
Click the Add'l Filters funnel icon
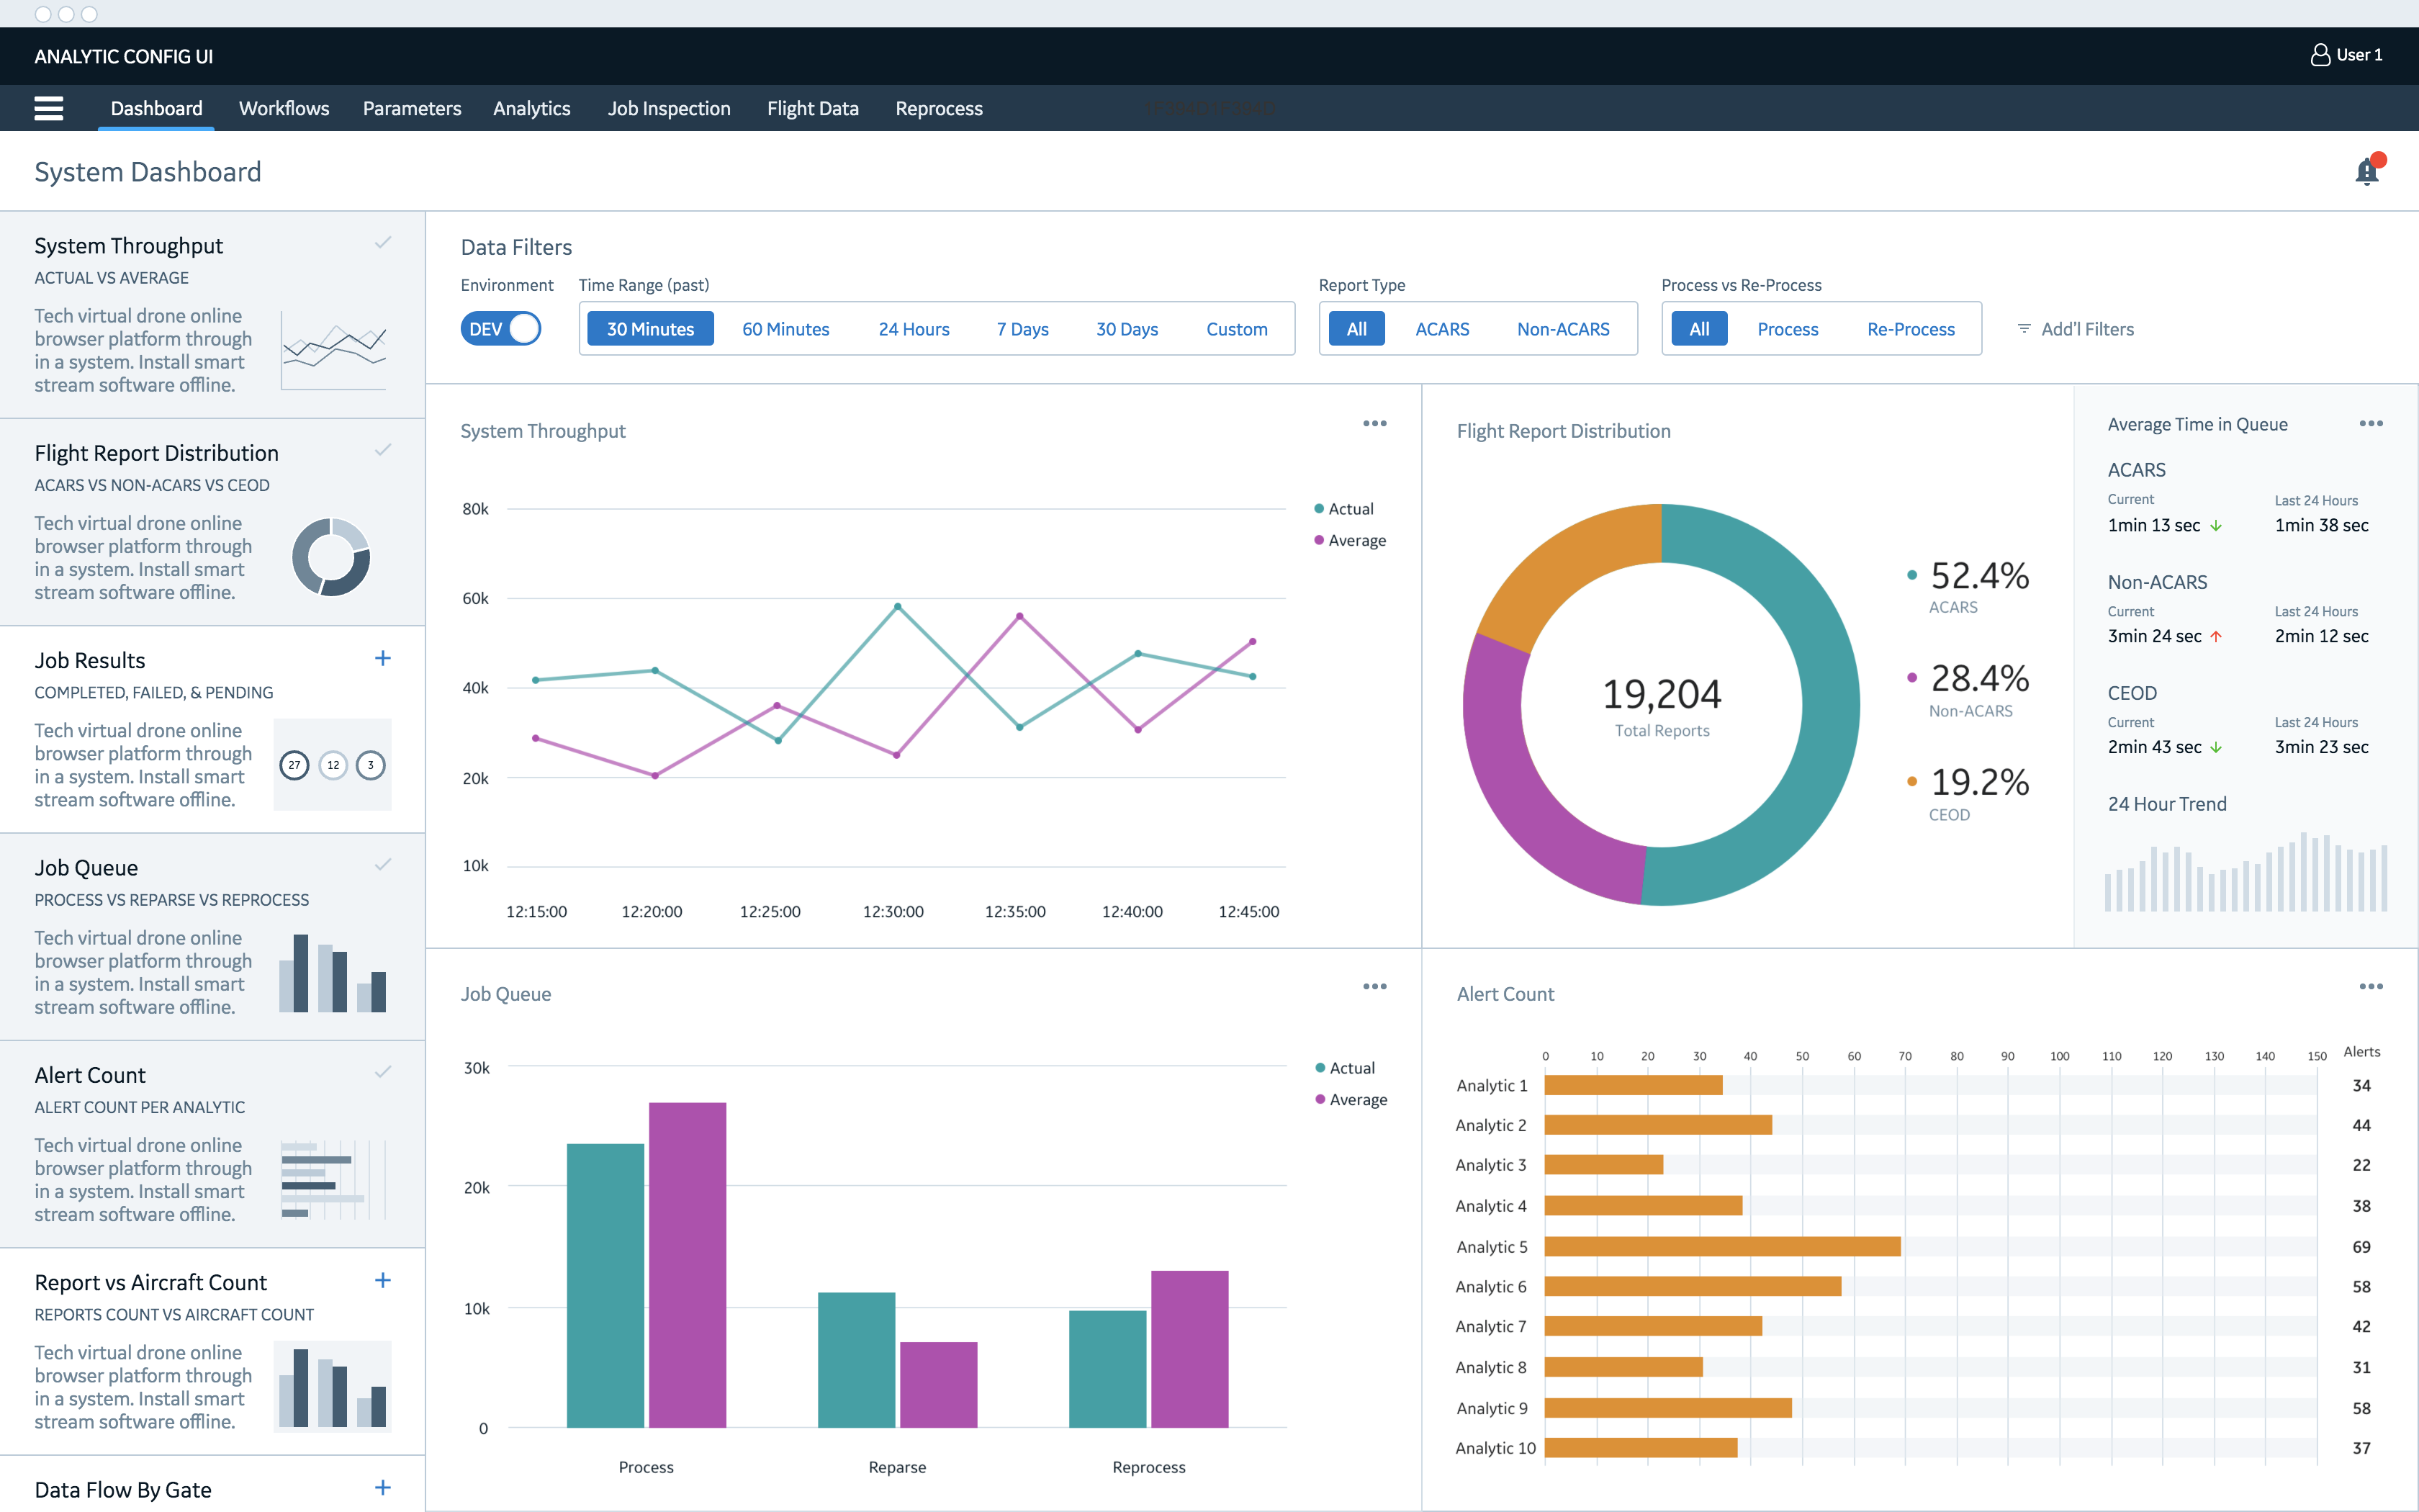pyautogui.click(x=2024, y=329)
